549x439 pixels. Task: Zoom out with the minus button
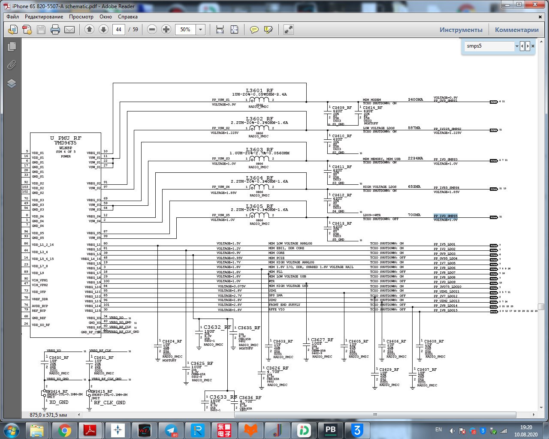click(152, 30)
